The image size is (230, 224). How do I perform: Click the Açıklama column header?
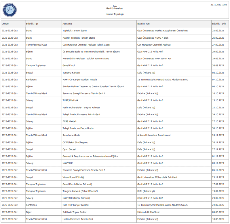67,24
